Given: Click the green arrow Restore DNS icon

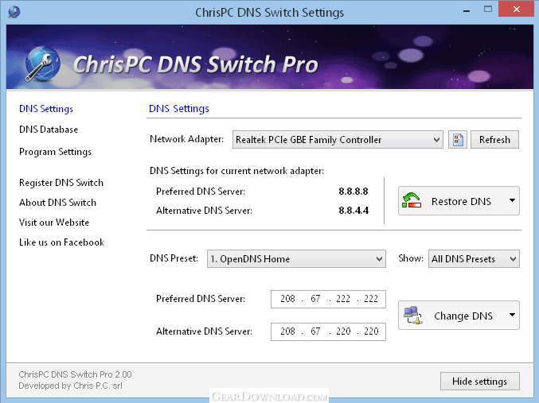Looking at the screenshot, I should coord(412,200).
